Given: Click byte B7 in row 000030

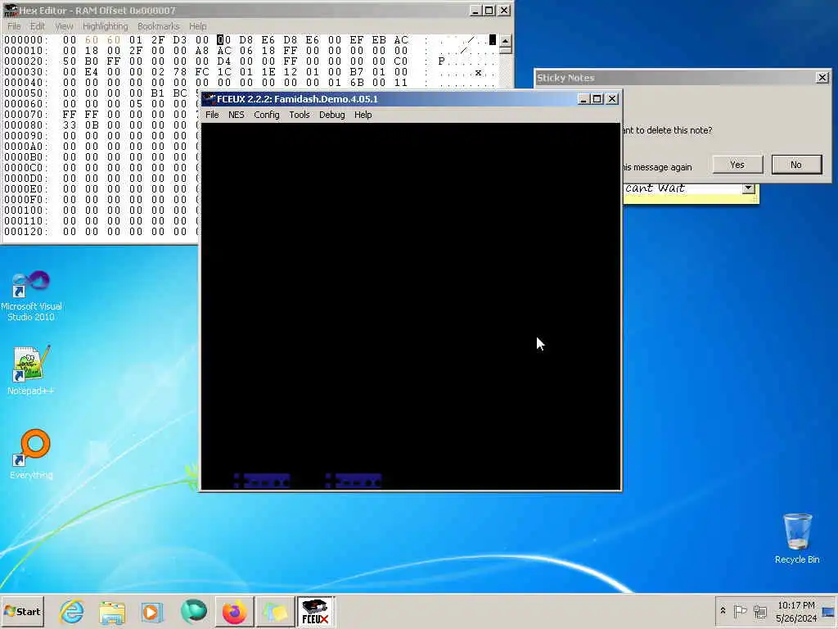Looking at the screenshot, I should click(357, 72).
